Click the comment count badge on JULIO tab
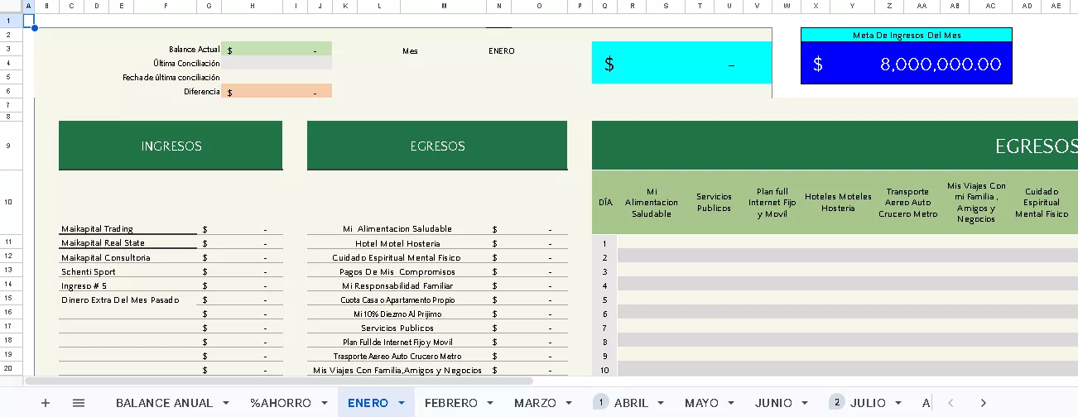Viewport: 1078px width, 417px height. [837, 402]
